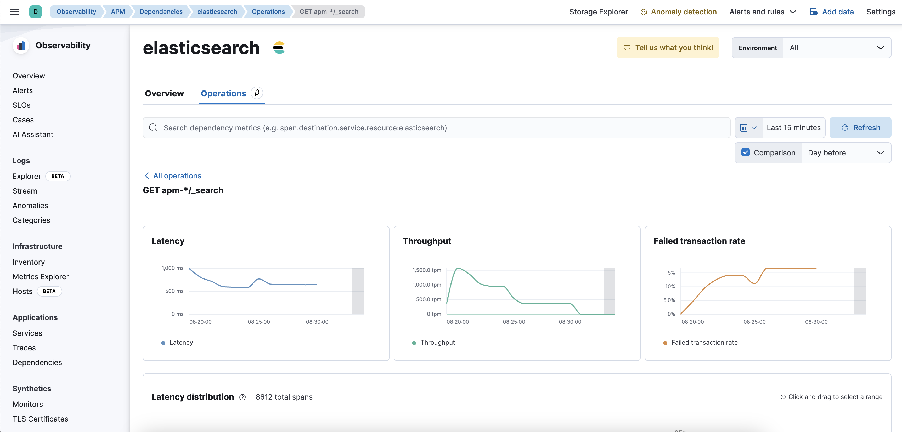Open Logs Explorer in sidebar
902x432 pixels.
tap(27, 177)
